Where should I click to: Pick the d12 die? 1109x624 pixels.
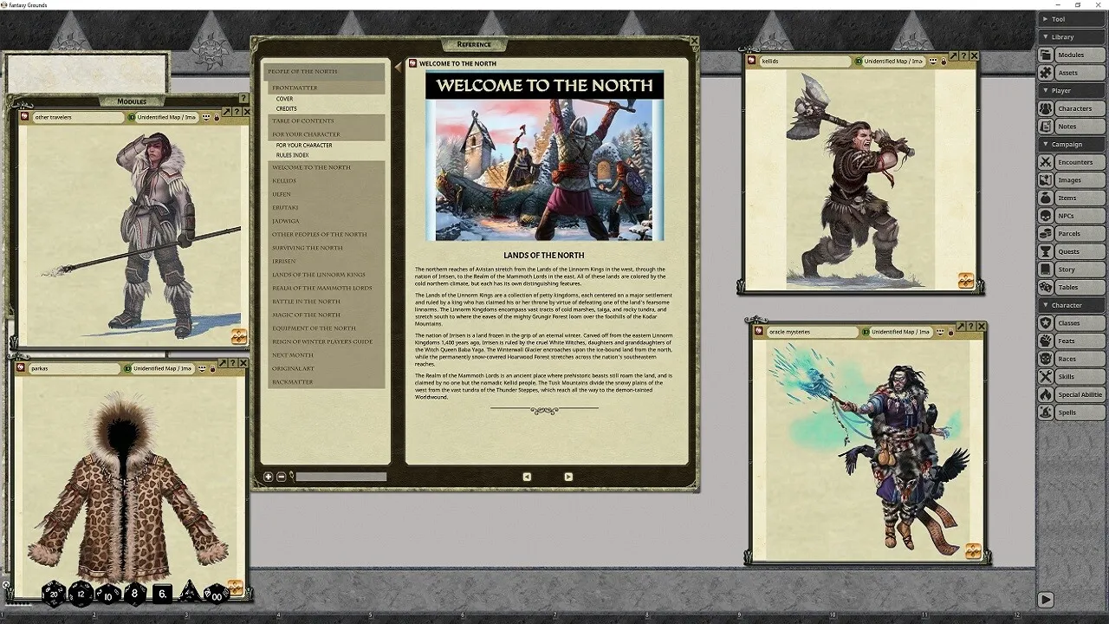(x=81, y=594)
